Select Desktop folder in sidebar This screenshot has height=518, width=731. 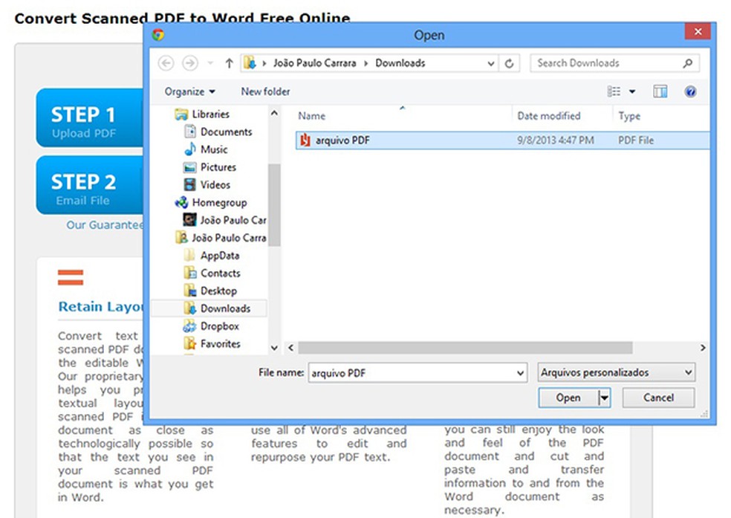[x=218, y=291]
